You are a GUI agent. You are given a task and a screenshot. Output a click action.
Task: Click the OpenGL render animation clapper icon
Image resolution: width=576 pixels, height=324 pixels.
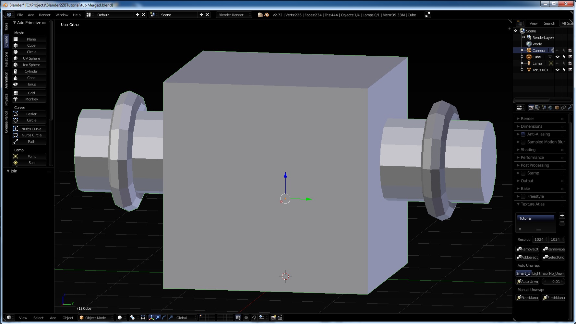(x=280, y=318)
